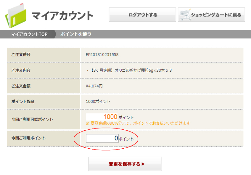The height and width of the screenshot is (175, 251).
Task: Click the arrow on the save changes button
Action: (x=144, y=164)
